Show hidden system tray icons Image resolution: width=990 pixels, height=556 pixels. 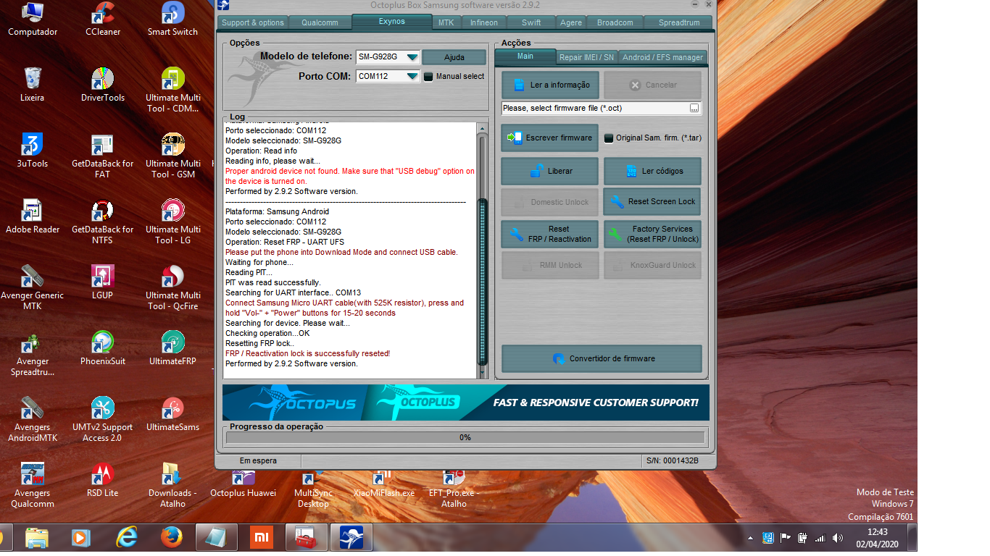coord(752,538)
